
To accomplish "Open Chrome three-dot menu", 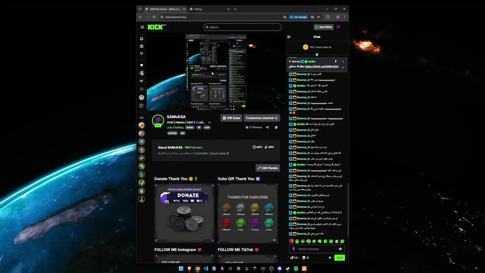I will (x=344, y=17).
